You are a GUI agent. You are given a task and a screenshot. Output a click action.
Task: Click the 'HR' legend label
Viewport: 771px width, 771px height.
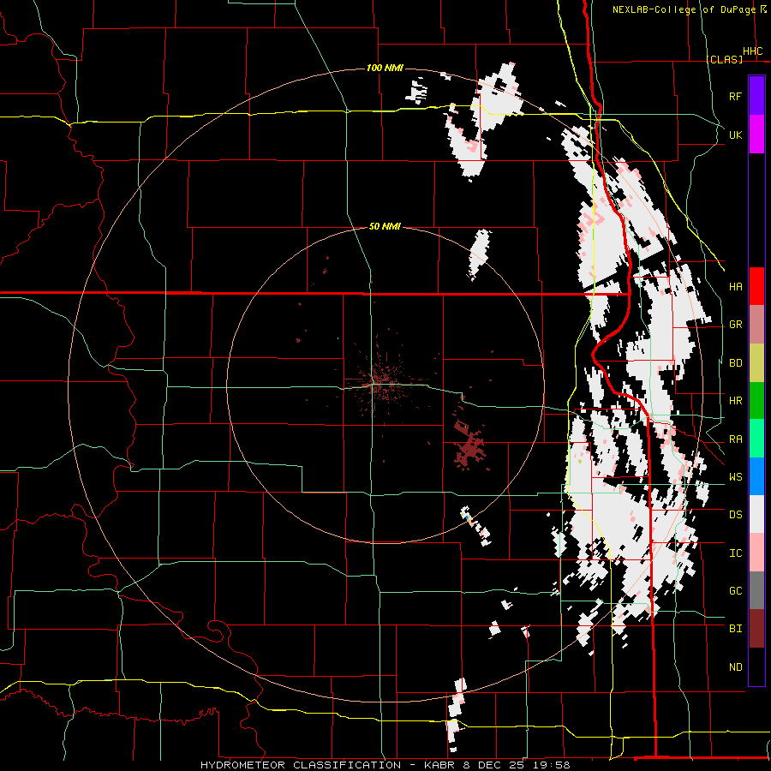click(x=735, y=401)
